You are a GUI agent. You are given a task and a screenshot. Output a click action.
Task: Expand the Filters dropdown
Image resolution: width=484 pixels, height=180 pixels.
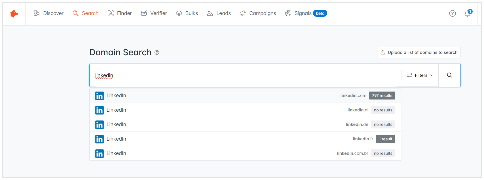point(420,75)
